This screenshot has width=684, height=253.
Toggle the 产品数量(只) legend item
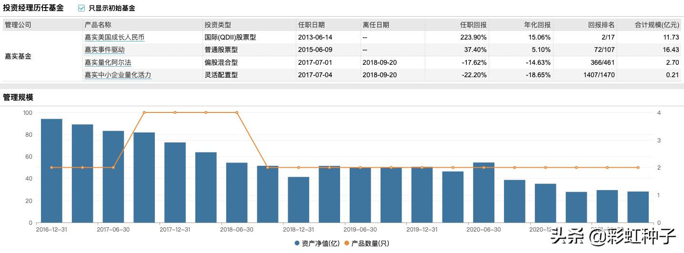pyautogui.click(x=366, y=243)
